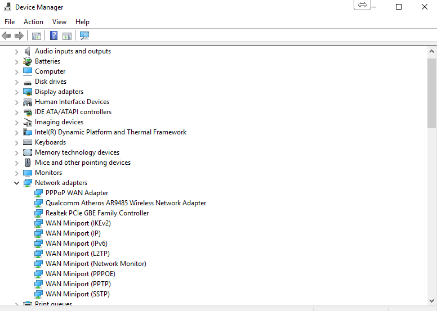Select the Memory technology devices label

point(77,152)
